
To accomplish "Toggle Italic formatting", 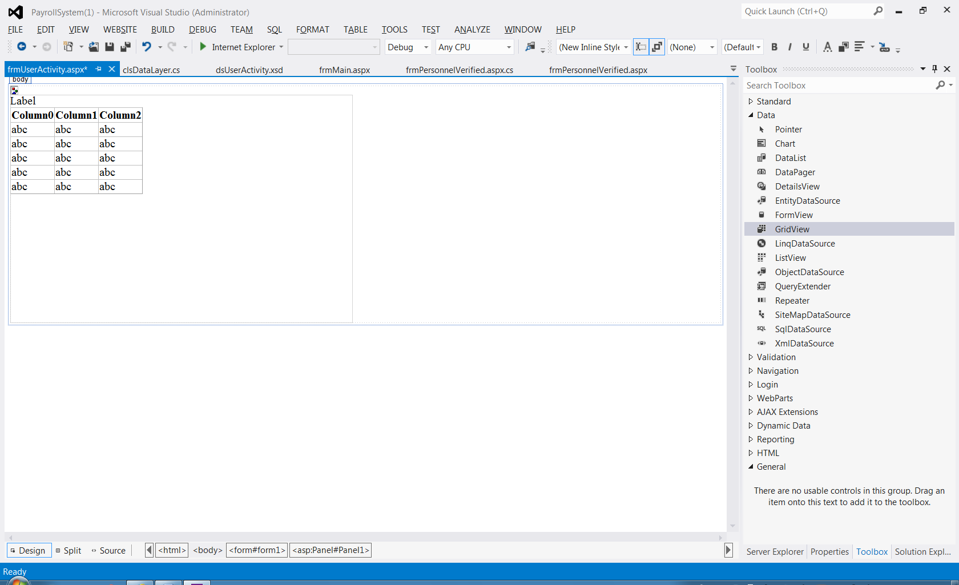I will (790, 47).
